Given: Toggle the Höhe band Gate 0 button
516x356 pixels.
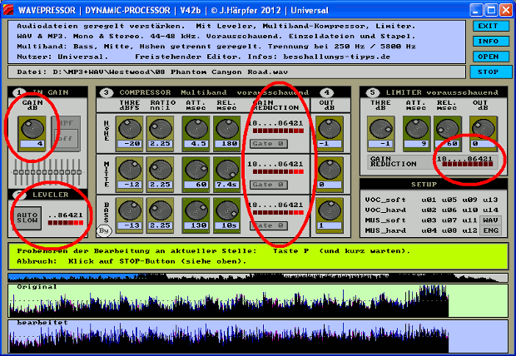Looking at the screenshot, I should pyautogui.click(x=269, y=144).
